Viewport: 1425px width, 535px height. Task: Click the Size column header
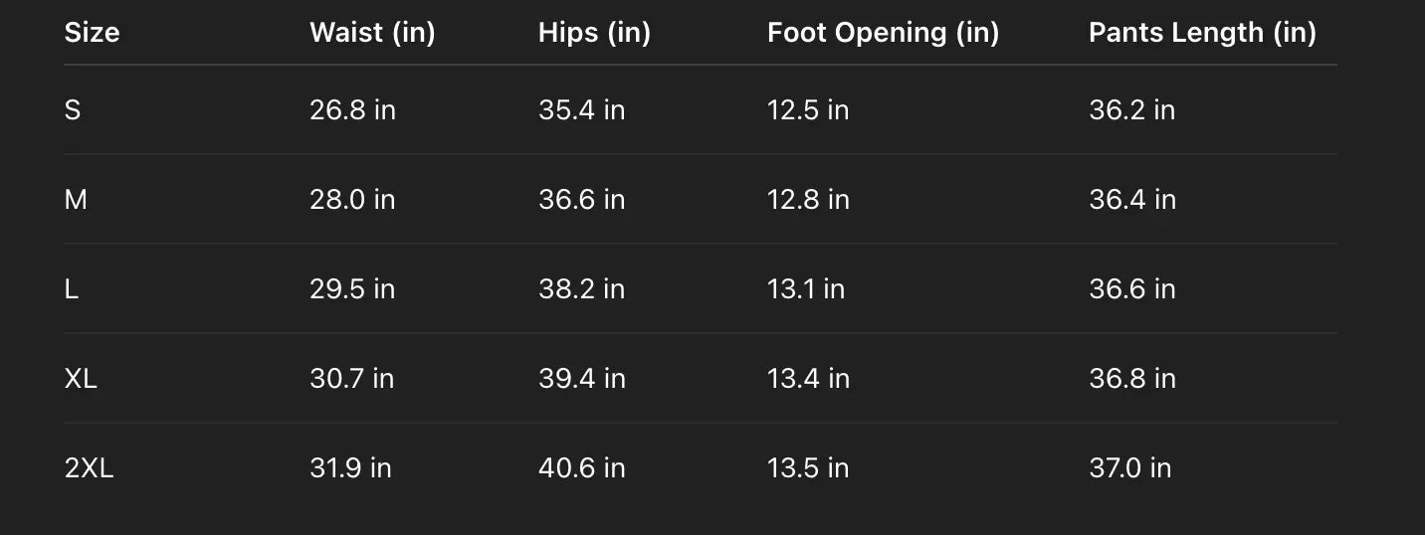[92, 33]
